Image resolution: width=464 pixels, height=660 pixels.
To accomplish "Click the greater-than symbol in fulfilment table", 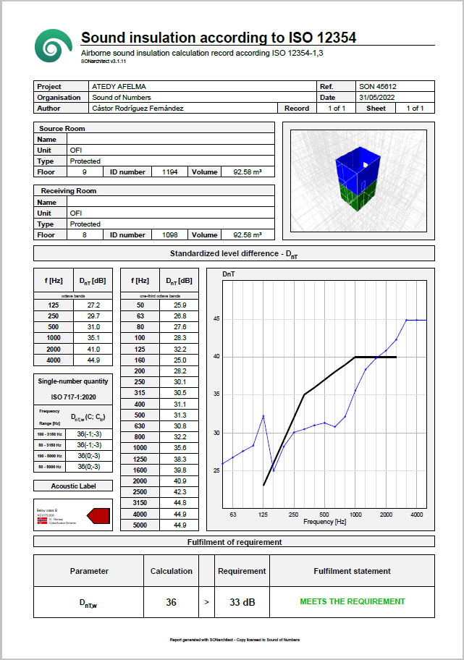I will (206, 601).
